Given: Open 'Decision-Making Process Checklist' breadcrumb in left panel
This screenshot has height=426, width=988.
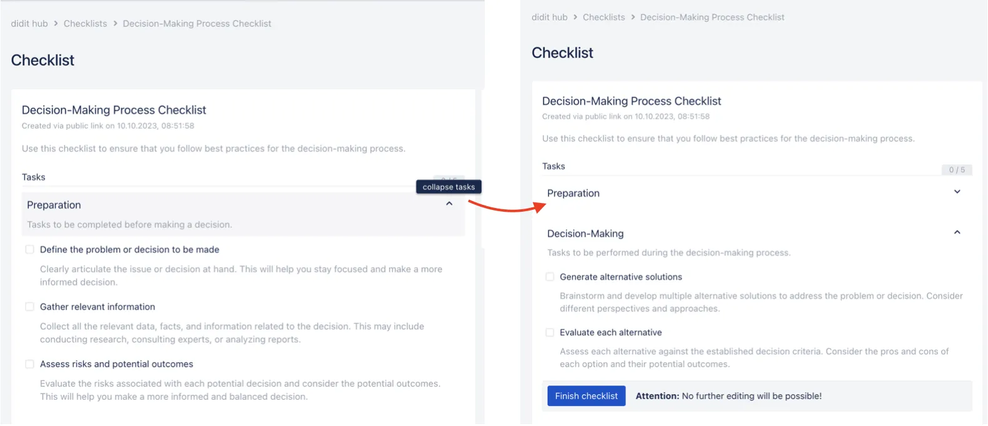Looking at the screenshot, I should (197, 24).
